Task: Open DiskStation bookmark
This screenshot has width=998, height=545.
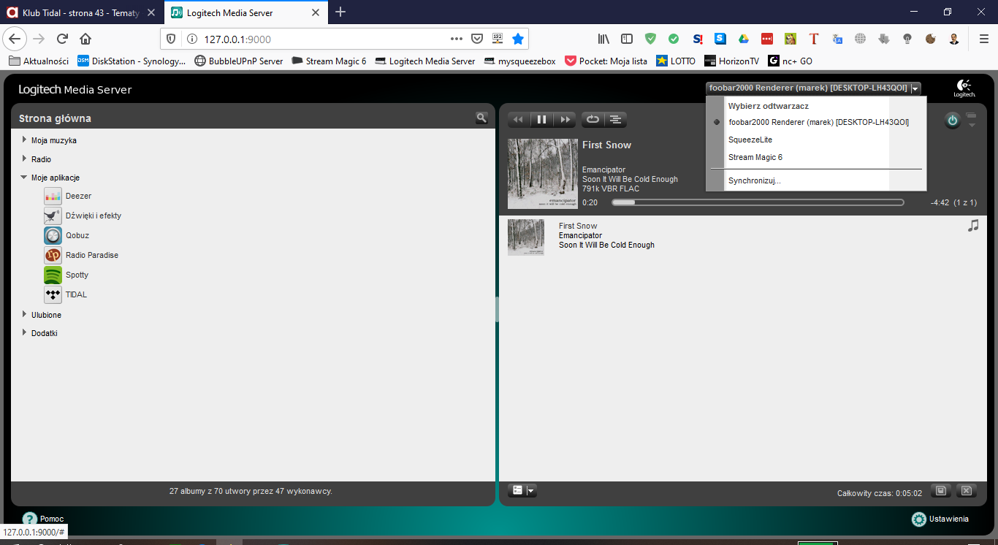Action: pyautogui.click(x=132, y=61)
